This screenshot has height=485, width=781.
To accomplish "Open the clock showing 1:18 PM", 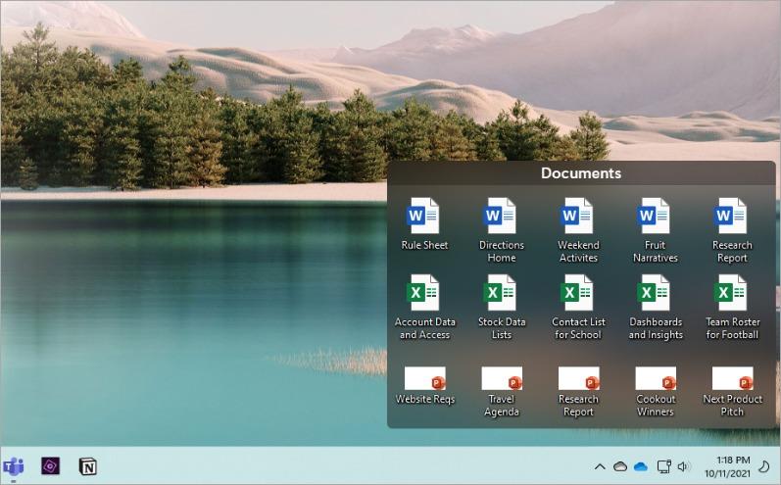I will click(727, 466).
